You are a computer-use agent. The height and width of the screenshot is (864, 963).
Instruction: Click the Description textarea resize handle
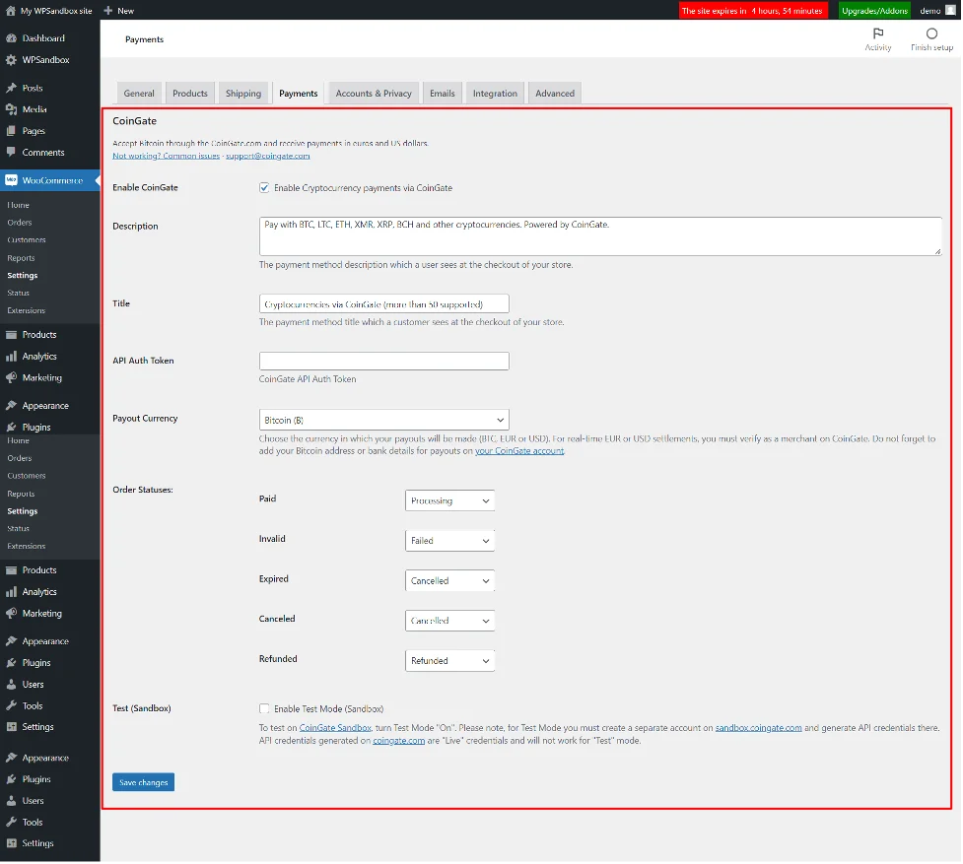point(937,251)
